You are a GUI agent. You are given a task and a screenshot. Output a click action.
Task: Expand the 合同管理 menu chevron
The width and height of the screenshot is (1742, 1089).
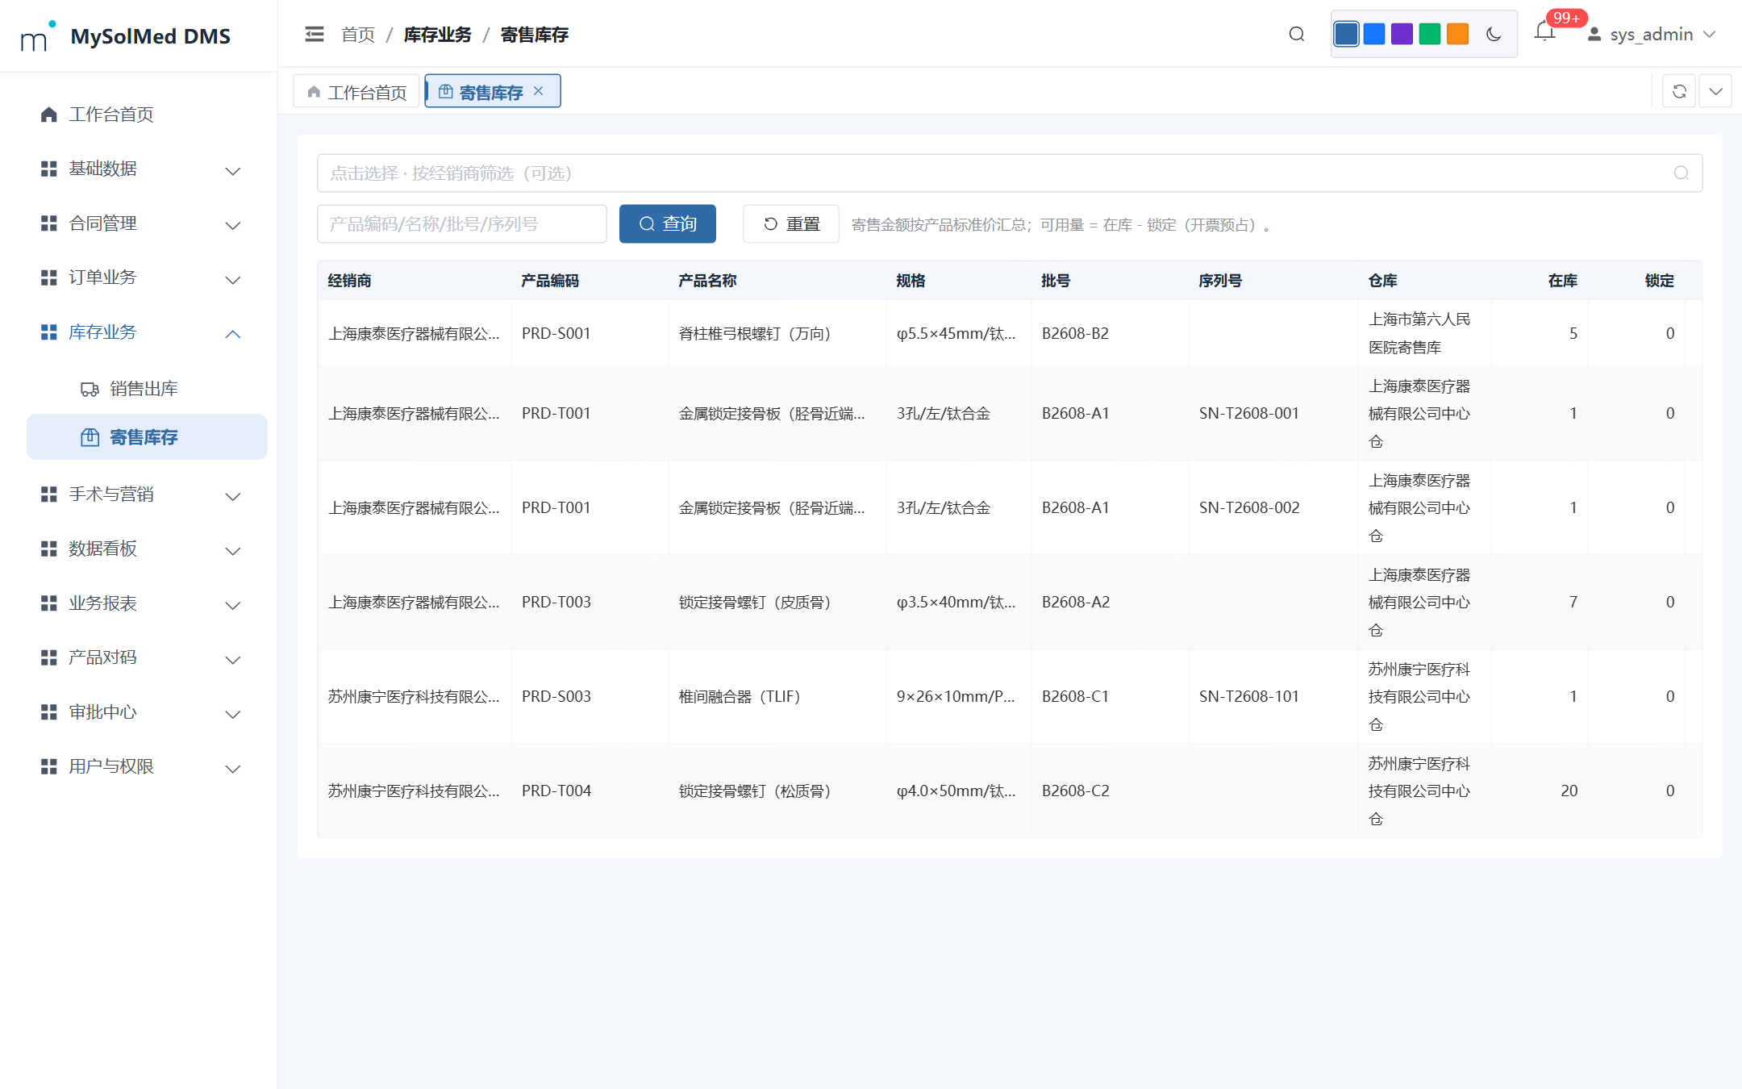tap(233, 225)
